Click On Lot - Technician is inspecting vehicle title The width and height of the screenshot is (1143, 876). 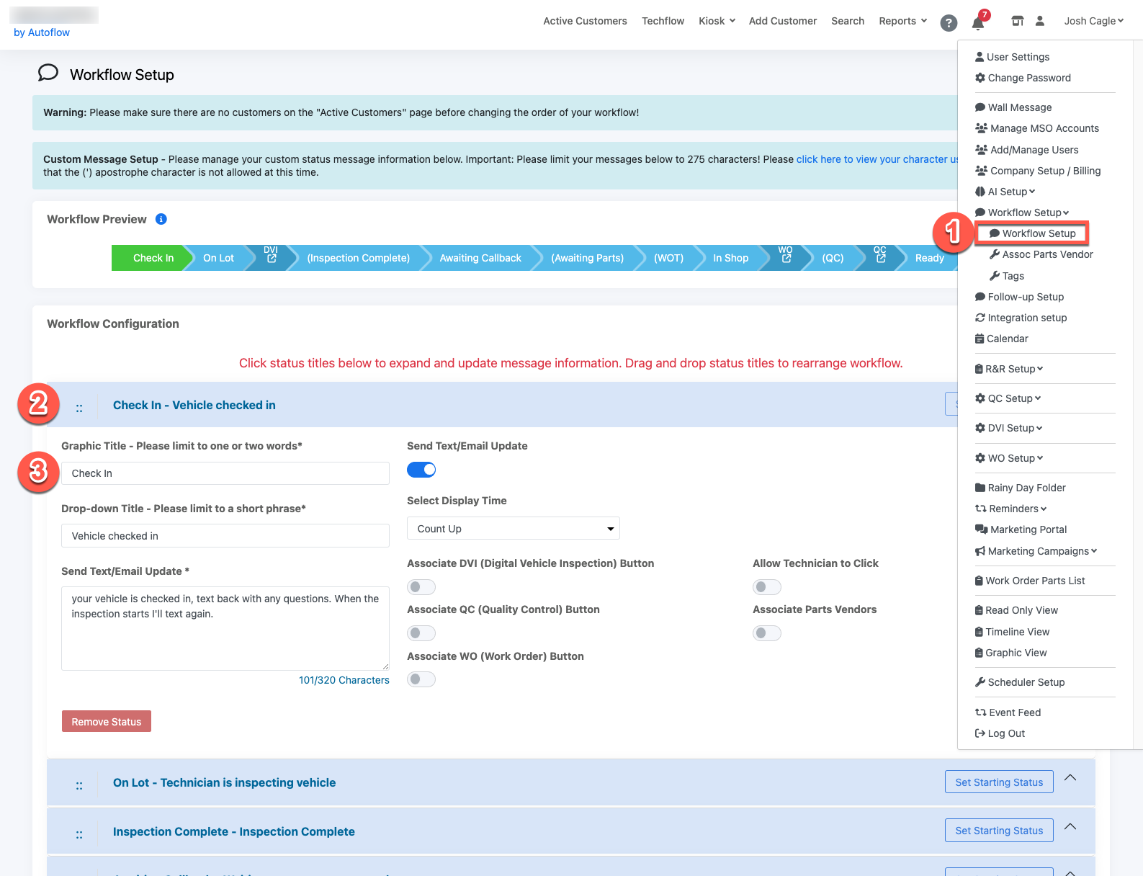[x=224, y=782]
